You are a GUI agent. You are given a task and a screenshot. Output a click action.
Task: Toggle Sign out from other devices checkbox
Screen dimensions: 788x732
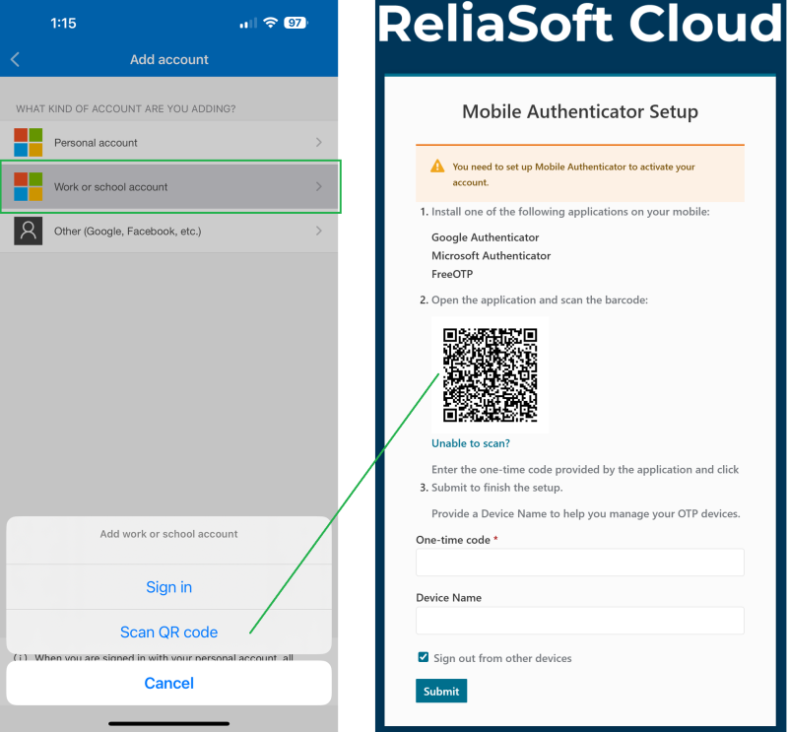pyautogui.click(x=424, y=657)
